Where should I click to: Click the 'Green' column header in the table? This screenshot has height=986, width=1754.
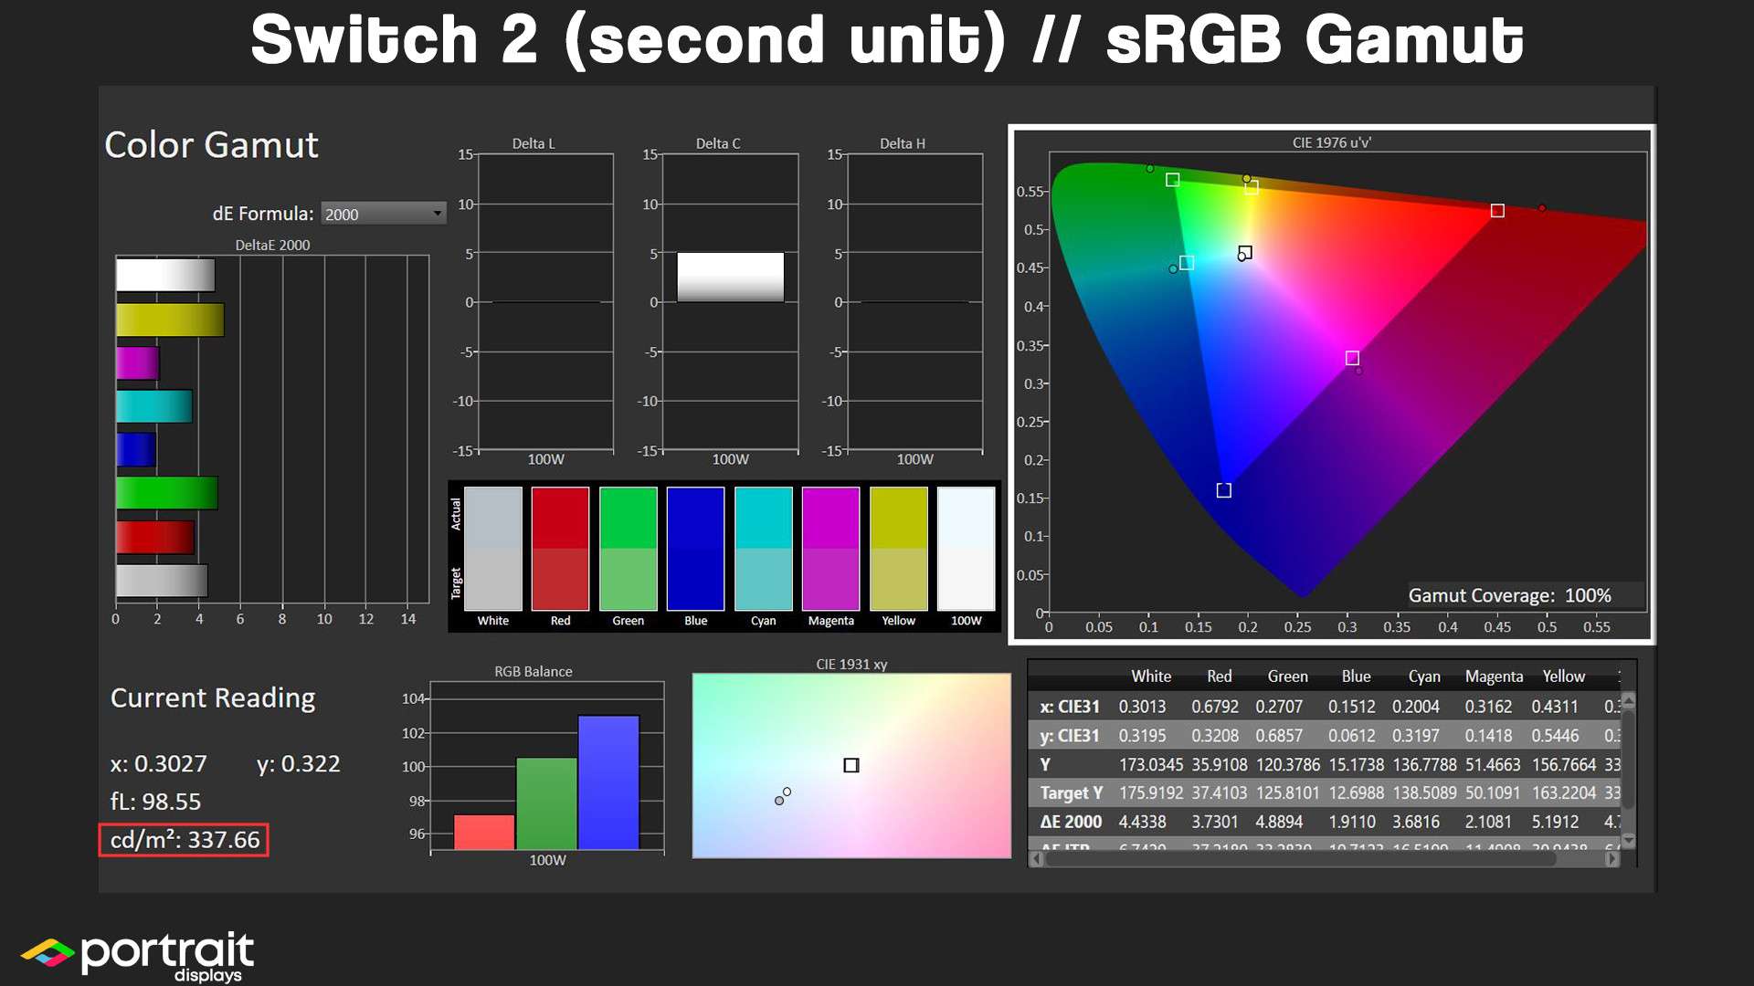(x=1287, y=677)
